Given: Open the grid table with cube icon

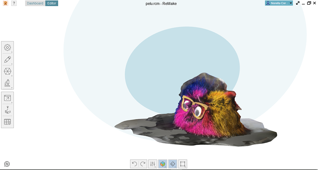Looking at the screenshot, I should click(7, 122).
